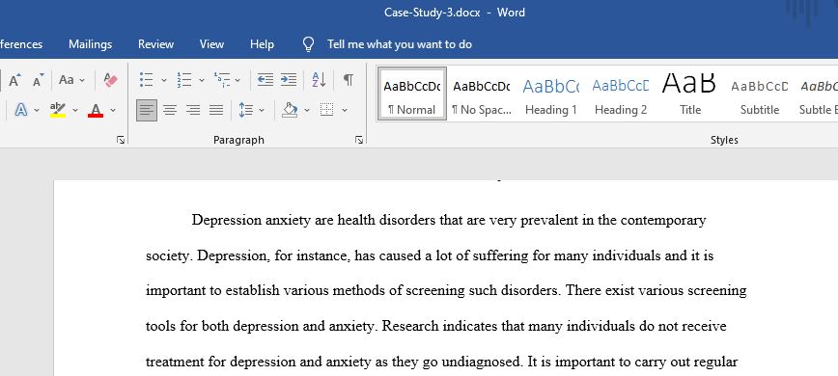Center the paragraph text
This screenshot has height=376, width=838.
170,111
